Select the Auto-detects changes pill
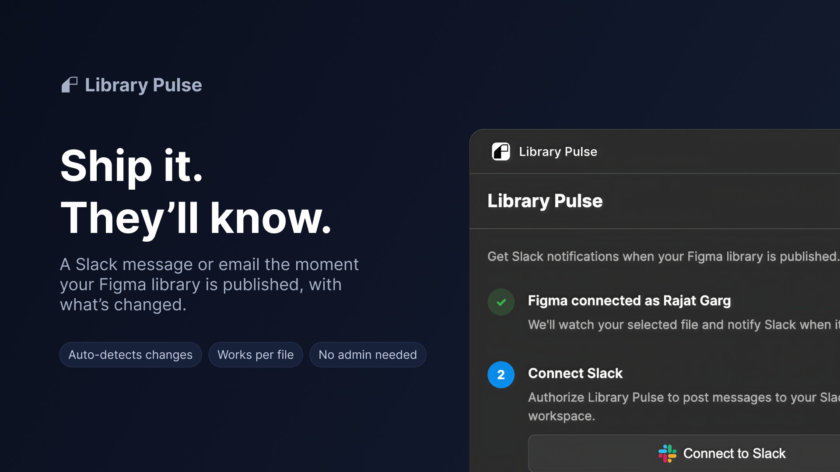 (x=130, y=354)
